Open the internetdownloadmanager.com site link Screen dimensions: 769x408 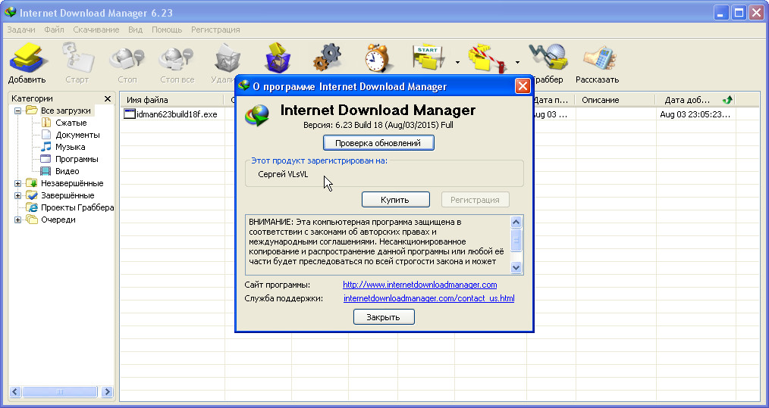419,285
